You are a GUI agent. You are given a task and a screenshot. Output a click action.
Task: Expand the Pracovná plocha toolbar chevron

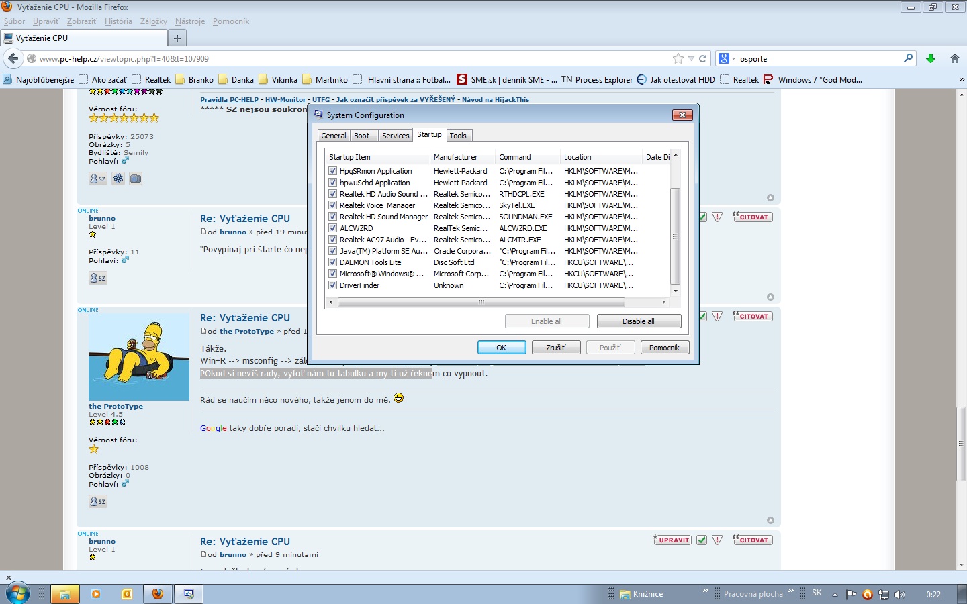791,591
